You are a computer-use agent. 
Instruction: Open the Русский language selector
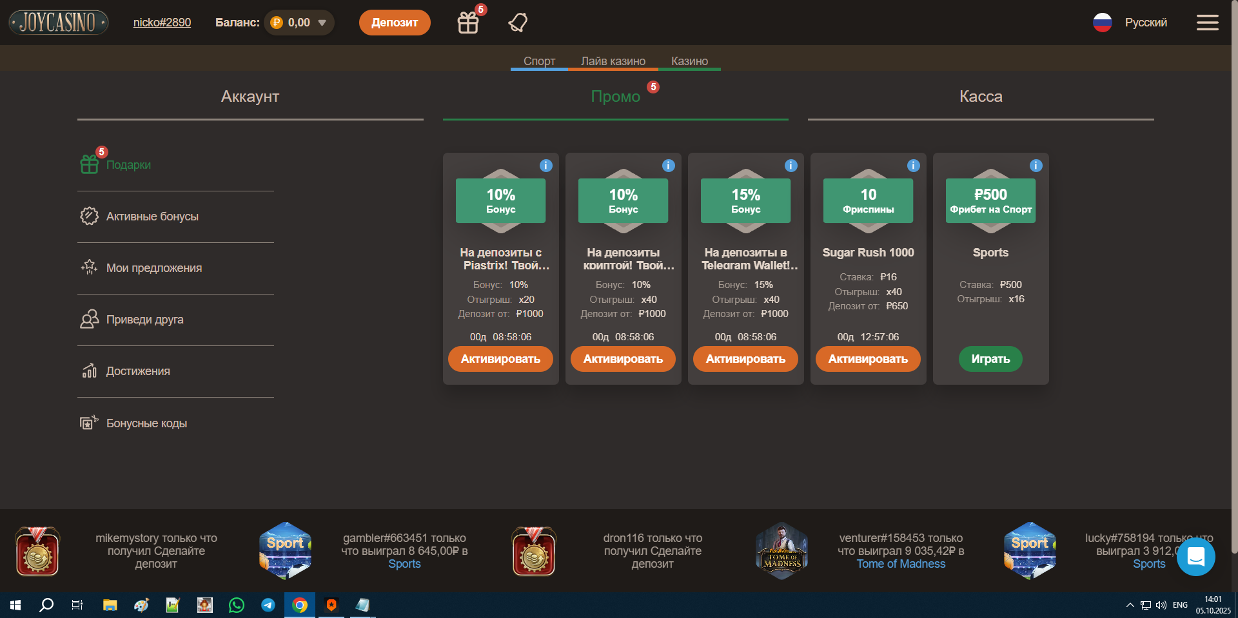[1130, 23]
